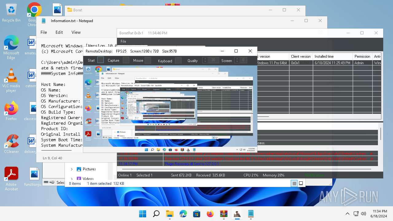Image resolution: width=393 pixels, height=221 pixels.
Task: Open Notepad's Edit menu
Action: [x=59, y=32]
